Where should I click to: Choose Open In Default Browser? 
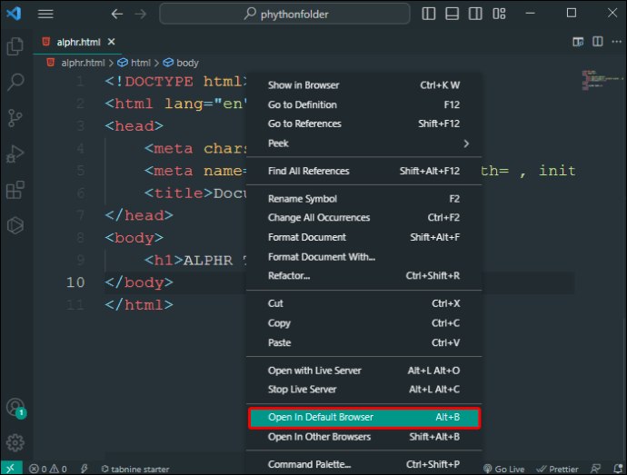point(363,418)
